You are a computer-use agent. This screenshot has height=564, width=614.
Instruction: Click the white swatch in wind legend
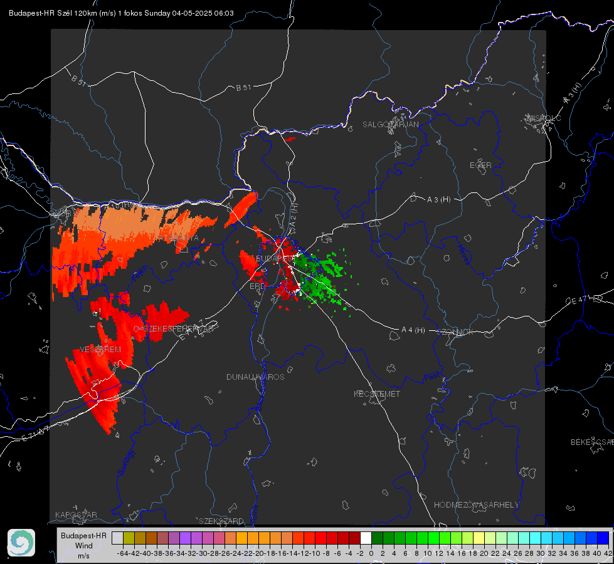pyautogui.click(x=366, y=538)
